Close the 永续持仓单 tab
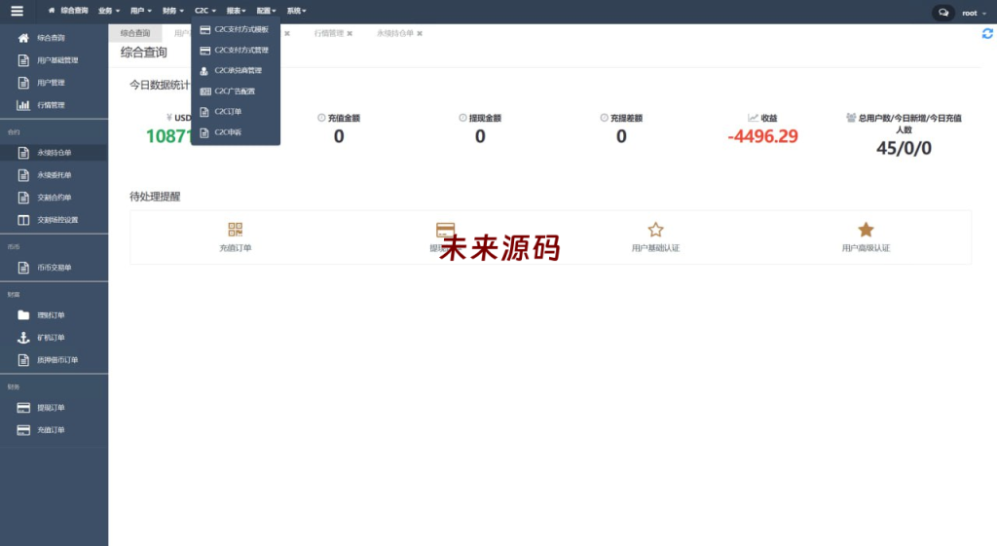997x546 pixels. [420, 34]
